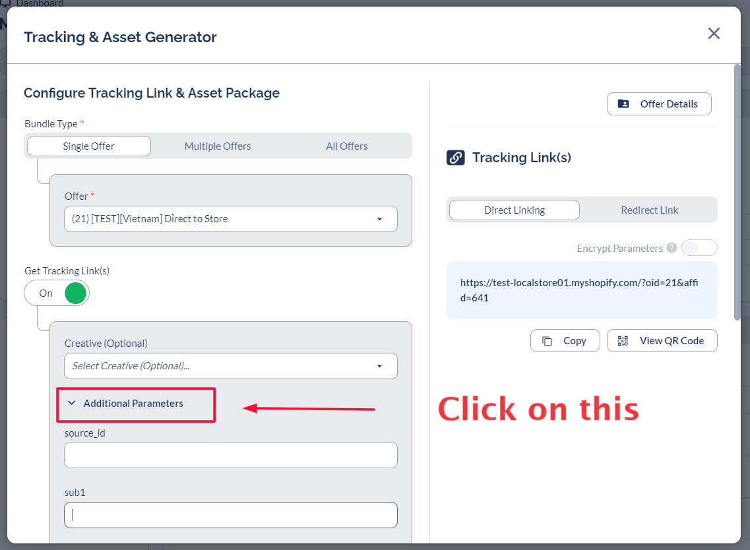This screenshot has width=750, height=550.
Task: Switch to the Redirect Link tab
Action: pos(649,210)
